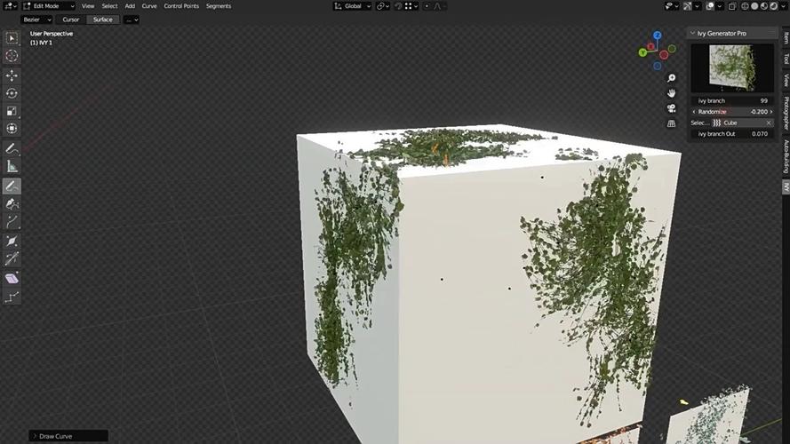Select the Radius tool
790x444 pixels.
[12, 241]
